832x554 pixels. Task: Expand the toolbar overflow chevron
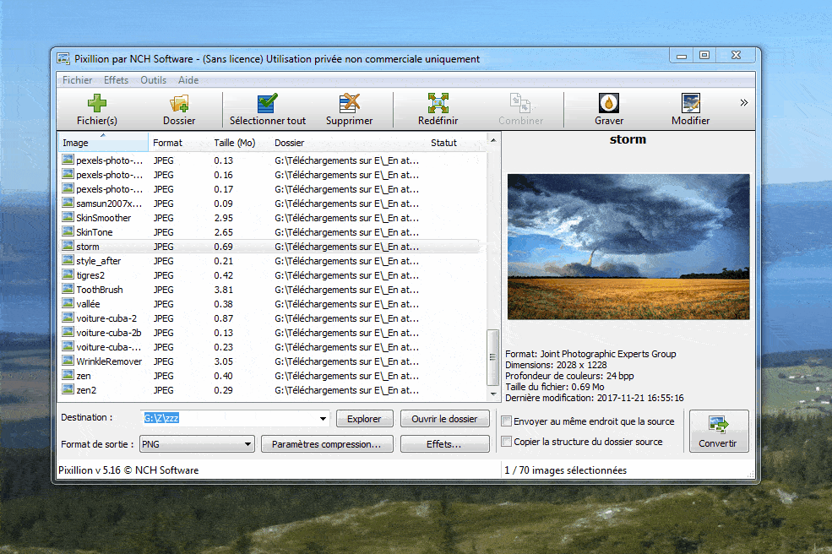point(744,102)
